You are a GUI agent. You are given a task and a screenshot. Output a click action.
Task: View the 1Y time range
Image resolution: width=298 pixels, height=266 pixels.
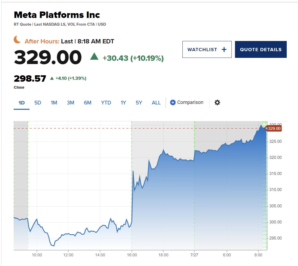pyautogui.click(x=123, y=103)
